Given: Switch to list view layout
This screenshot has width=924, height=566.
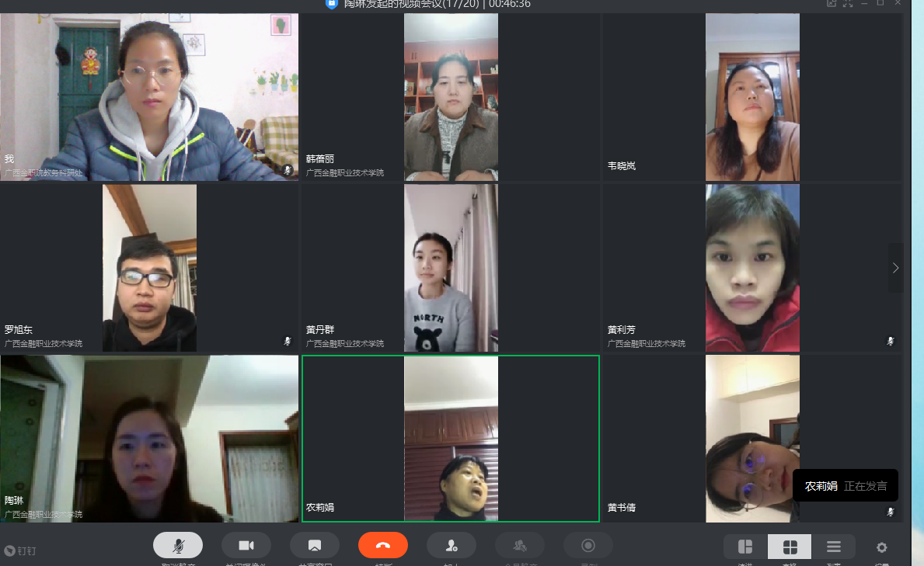Looking at the screenshot, I should (x=833, y=547).
